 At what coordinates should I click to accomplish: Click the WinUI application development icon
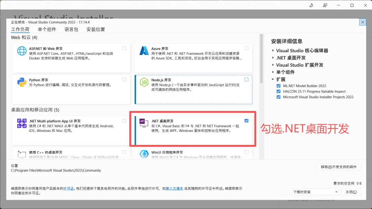tap(144, 154)
